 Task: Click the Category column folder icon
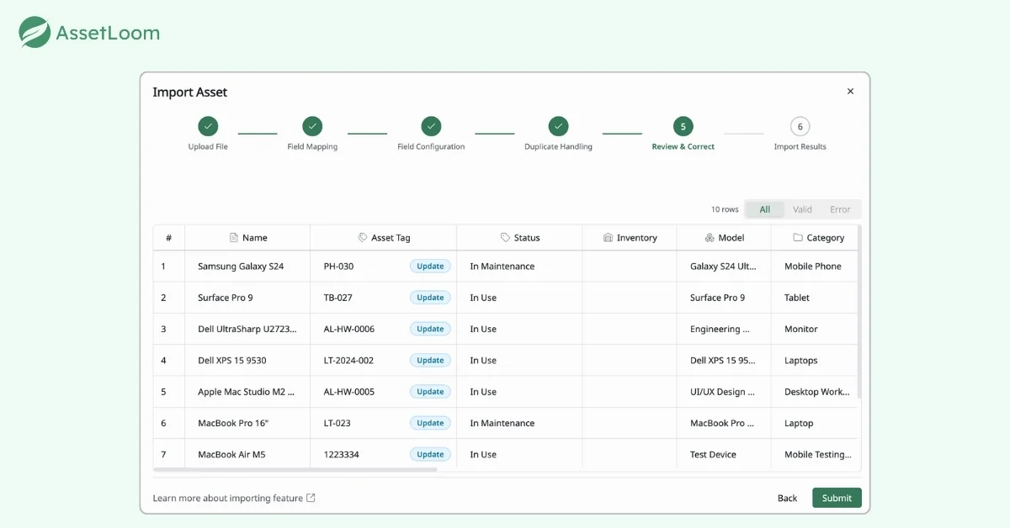798,238
